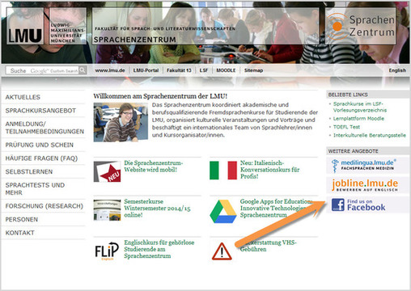Switch language to English
The width and height of the screenshot is (411, 291).
(x=397, y=70)
